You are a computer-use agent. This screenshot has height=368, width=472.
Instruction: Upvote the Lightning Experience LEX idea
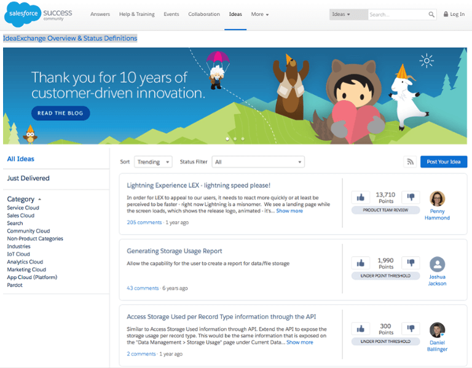point(360,197)
